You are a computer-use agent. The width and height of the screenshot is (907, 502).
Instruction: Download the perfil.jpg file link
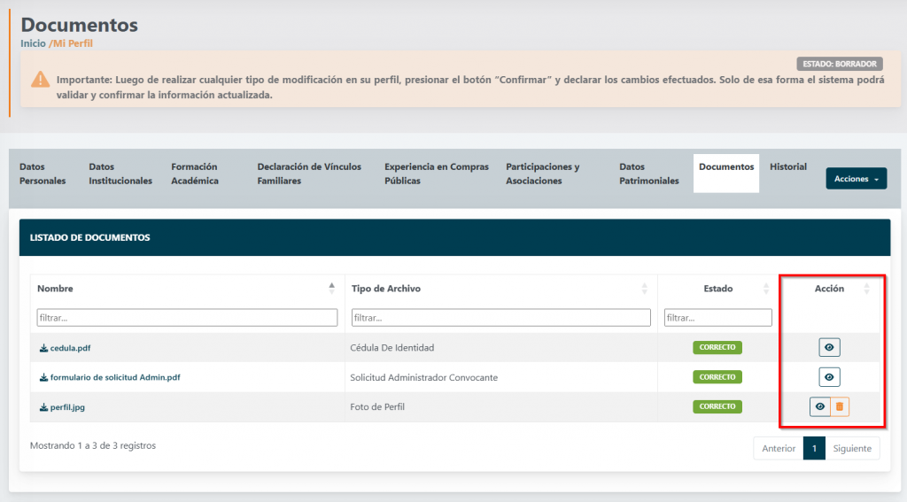[62, 407]
